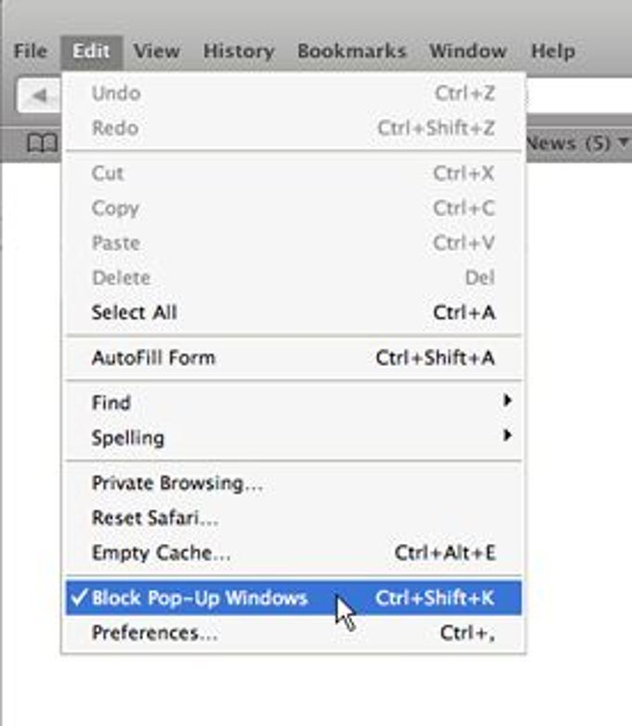Close the open Edit menu title
Image resolution: width=632 pixels, height=726 pixels.
[91, 51]
